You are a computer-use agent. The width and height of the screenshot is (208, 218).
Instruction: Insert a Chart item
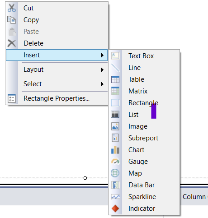click(x=144, y=150)
